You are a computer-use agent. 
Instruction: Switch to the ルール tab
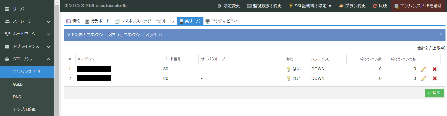pos(165,21)
